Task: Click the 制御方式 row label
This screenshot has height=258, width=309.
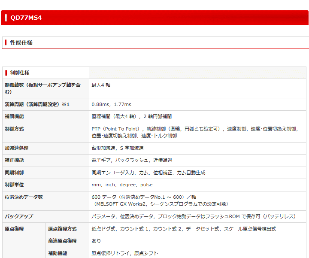Action: tap(14, 129)
